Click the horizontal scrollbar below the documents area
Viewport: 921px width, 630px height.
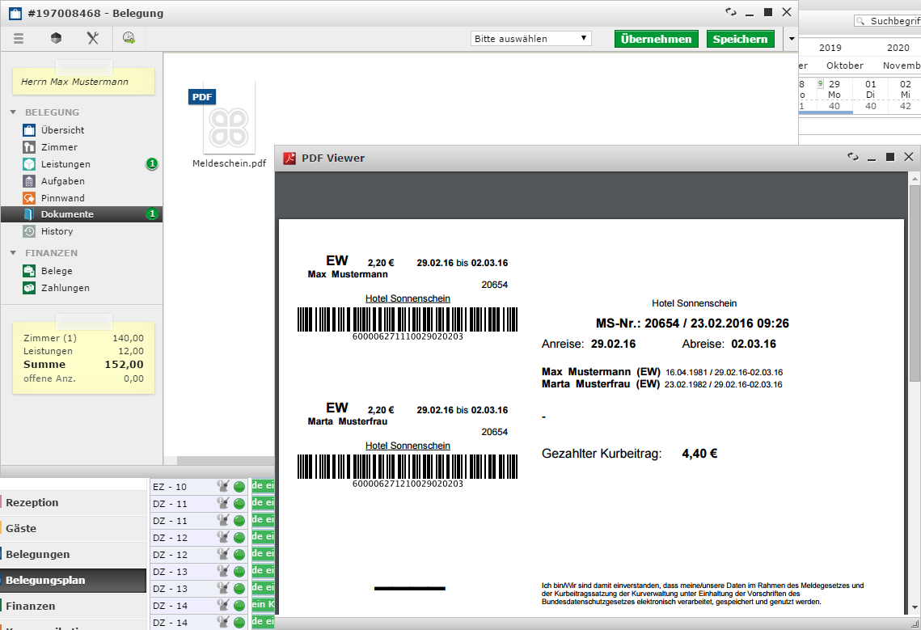[226, 461]
